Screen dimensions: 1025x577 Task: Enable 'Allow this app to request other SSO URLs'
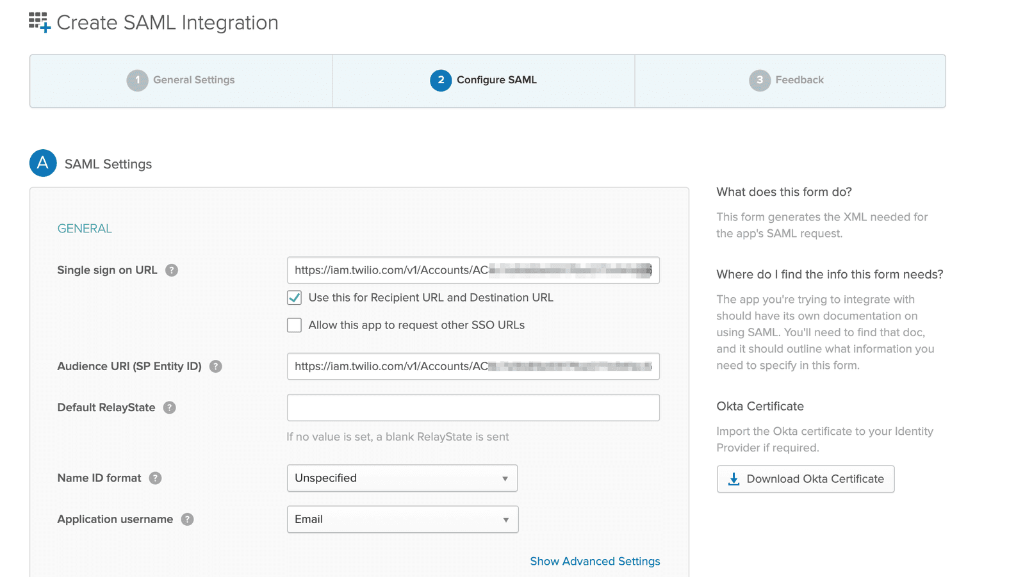(294, 325)
